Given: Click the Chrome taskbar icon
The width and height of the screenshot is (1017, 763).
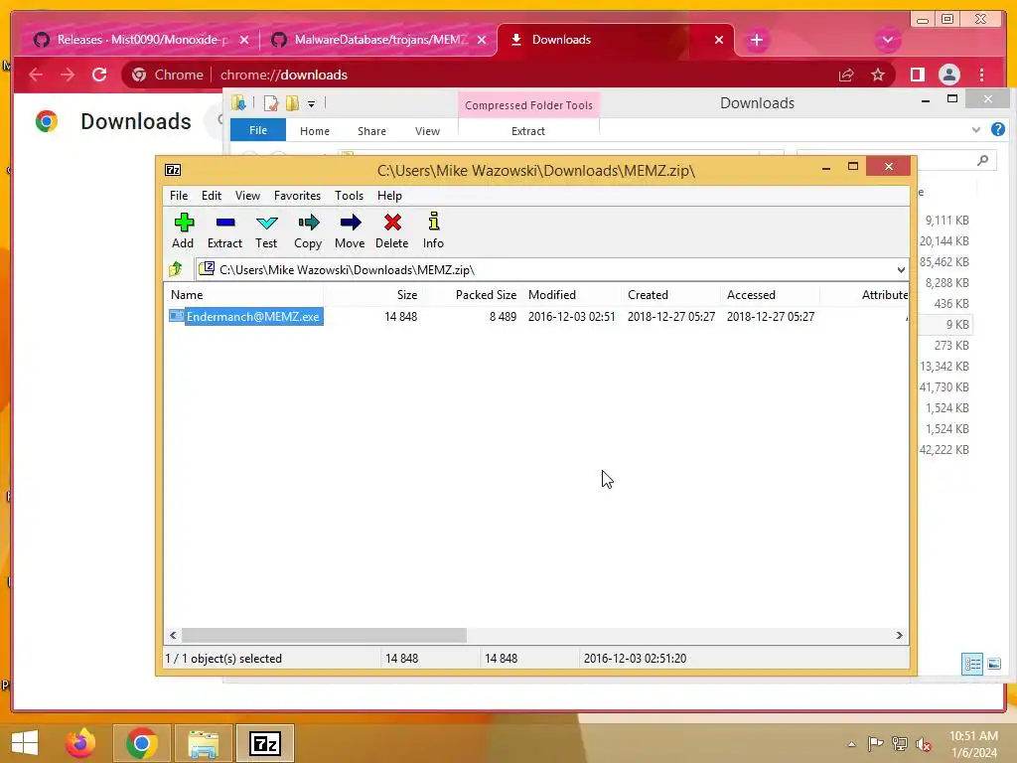Looking at the screenshot, I should [142, 743].
